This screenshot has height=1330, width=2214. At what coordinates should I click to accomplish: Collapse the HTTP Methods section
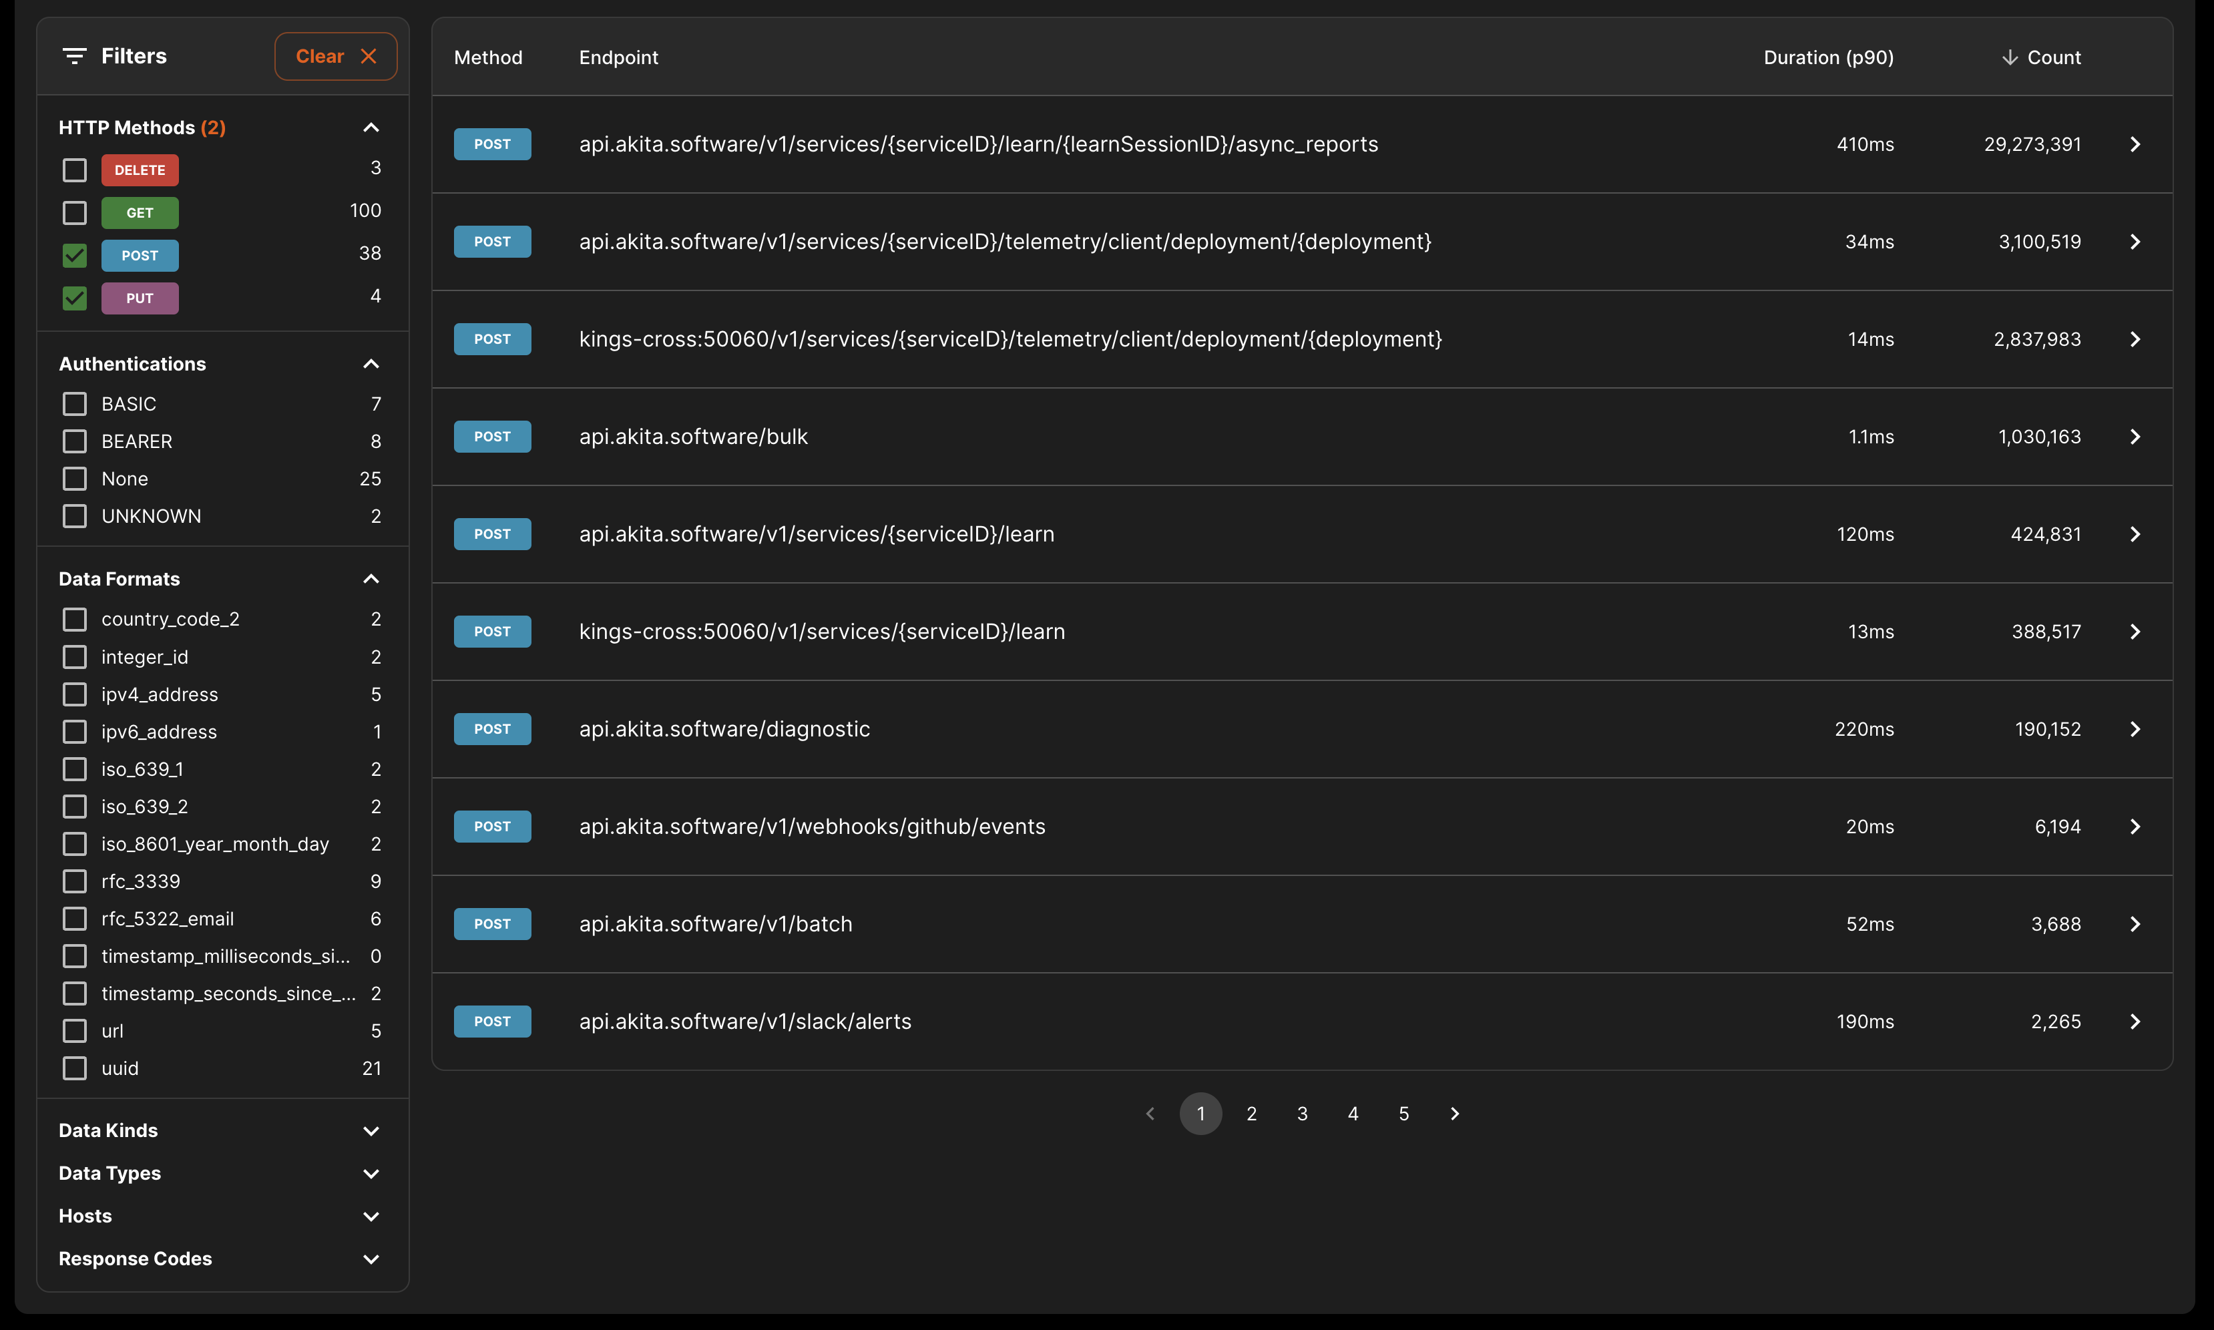371,128
